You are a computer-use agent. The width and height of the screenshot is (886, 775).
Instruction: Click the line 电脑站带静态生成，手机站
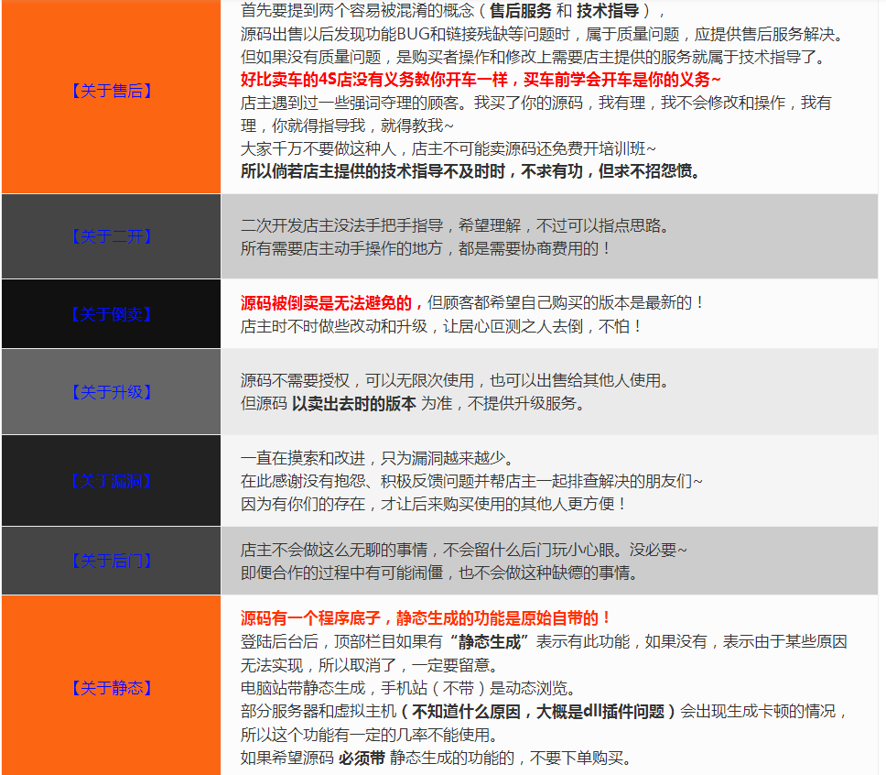[408, 688]
